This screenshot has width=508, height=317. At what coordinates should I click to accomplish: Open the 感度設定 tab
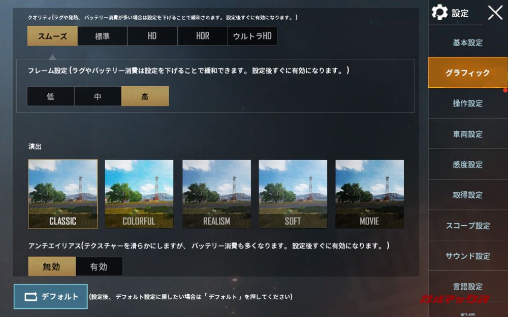pos(468,164)
